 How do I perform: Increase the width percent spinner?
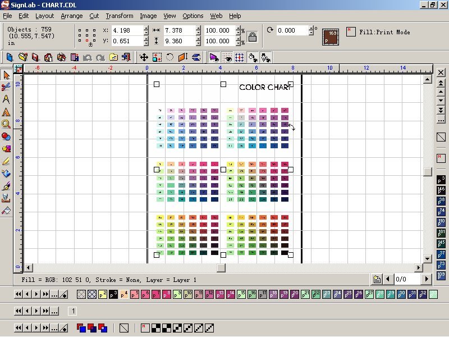[238, 28]
